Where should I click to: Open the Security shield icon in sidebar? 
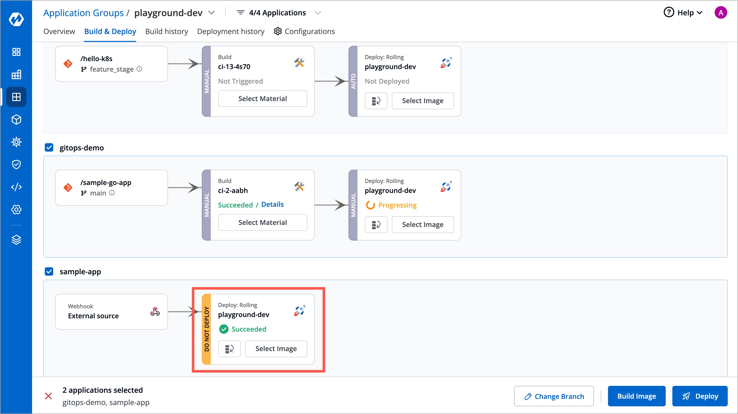[x=16, y=165]
